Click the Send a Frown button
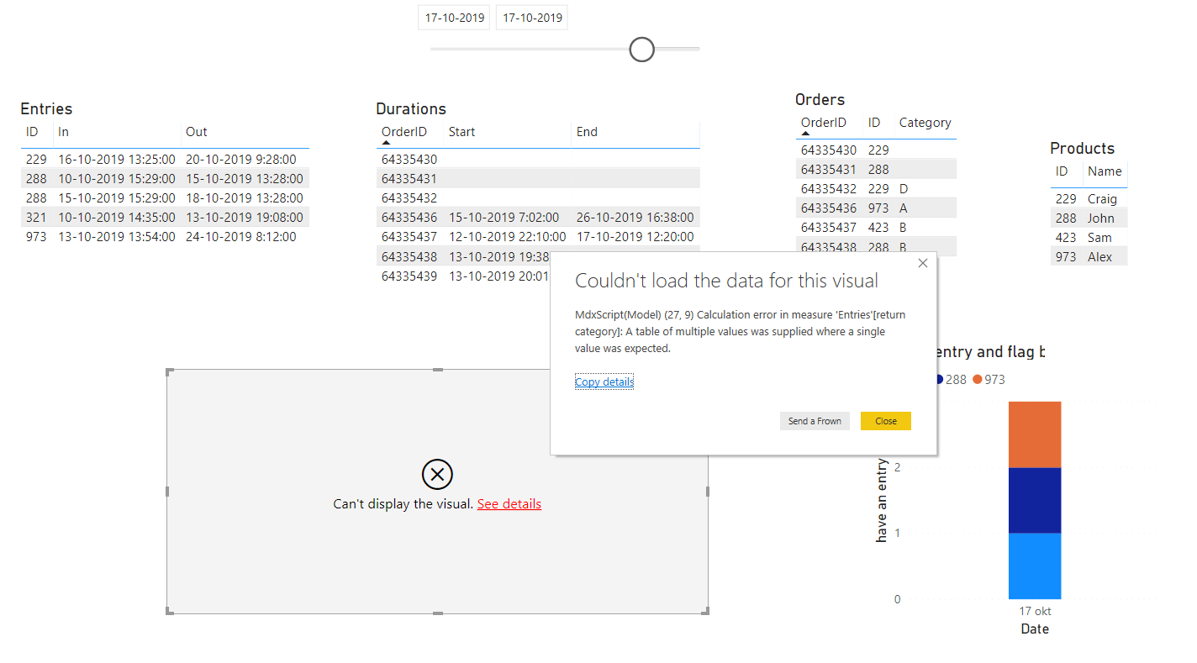The image size is (1197, 663). click(815, 421)
